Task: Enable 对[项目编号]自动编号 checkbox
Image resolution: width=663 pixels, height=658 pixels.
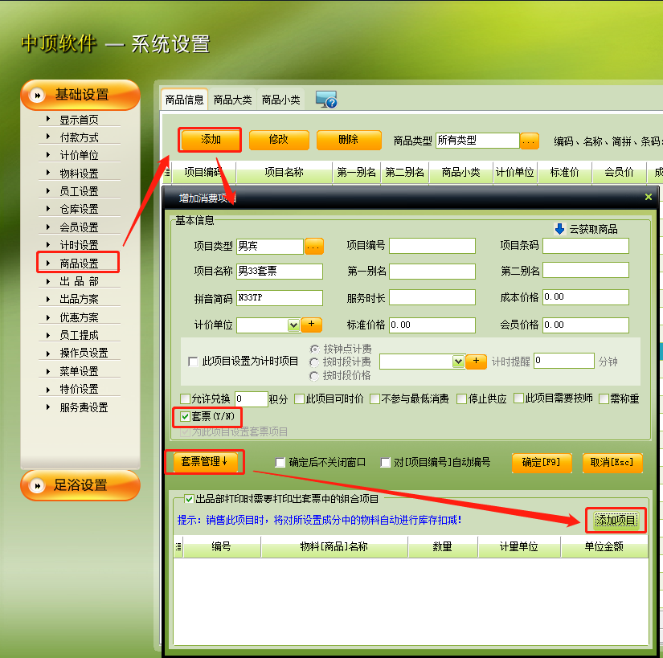Action: [x=385, y=463]
